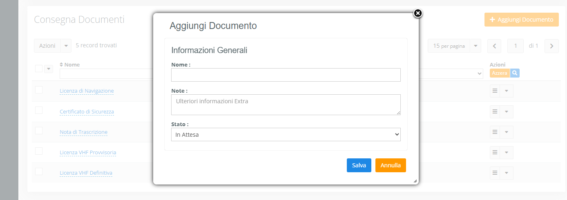The image size is (567, 200).
Task: Expand row dropdown arrow for Licenza di Navigazione
Action: coord(507,91)
